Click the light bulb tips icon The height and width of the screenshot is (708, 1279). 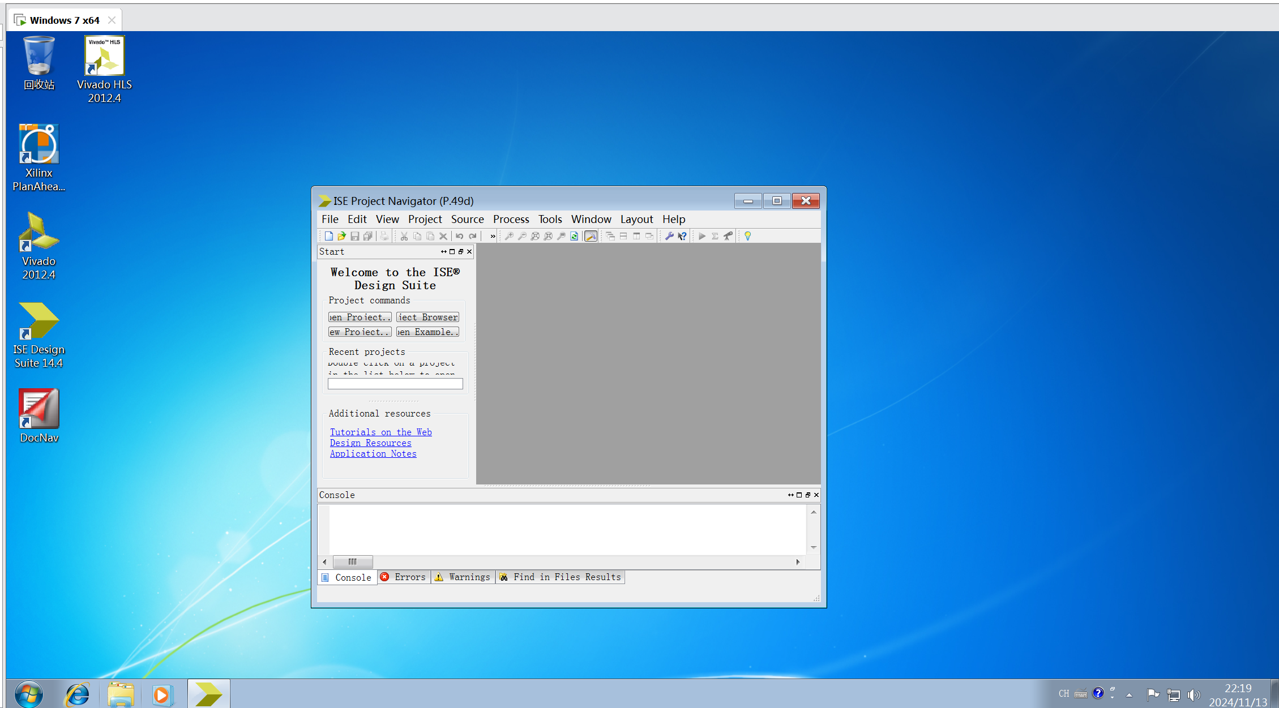(748, 236)
